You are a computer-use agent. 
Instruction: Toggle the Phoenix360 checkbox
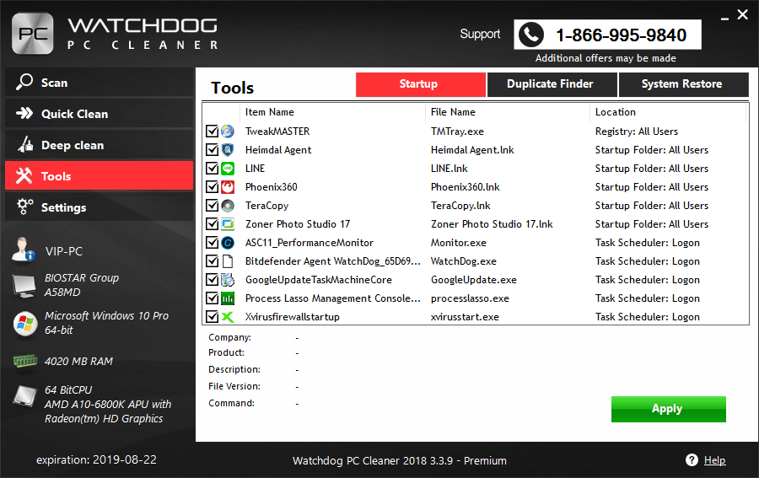[x=212, y=187]
